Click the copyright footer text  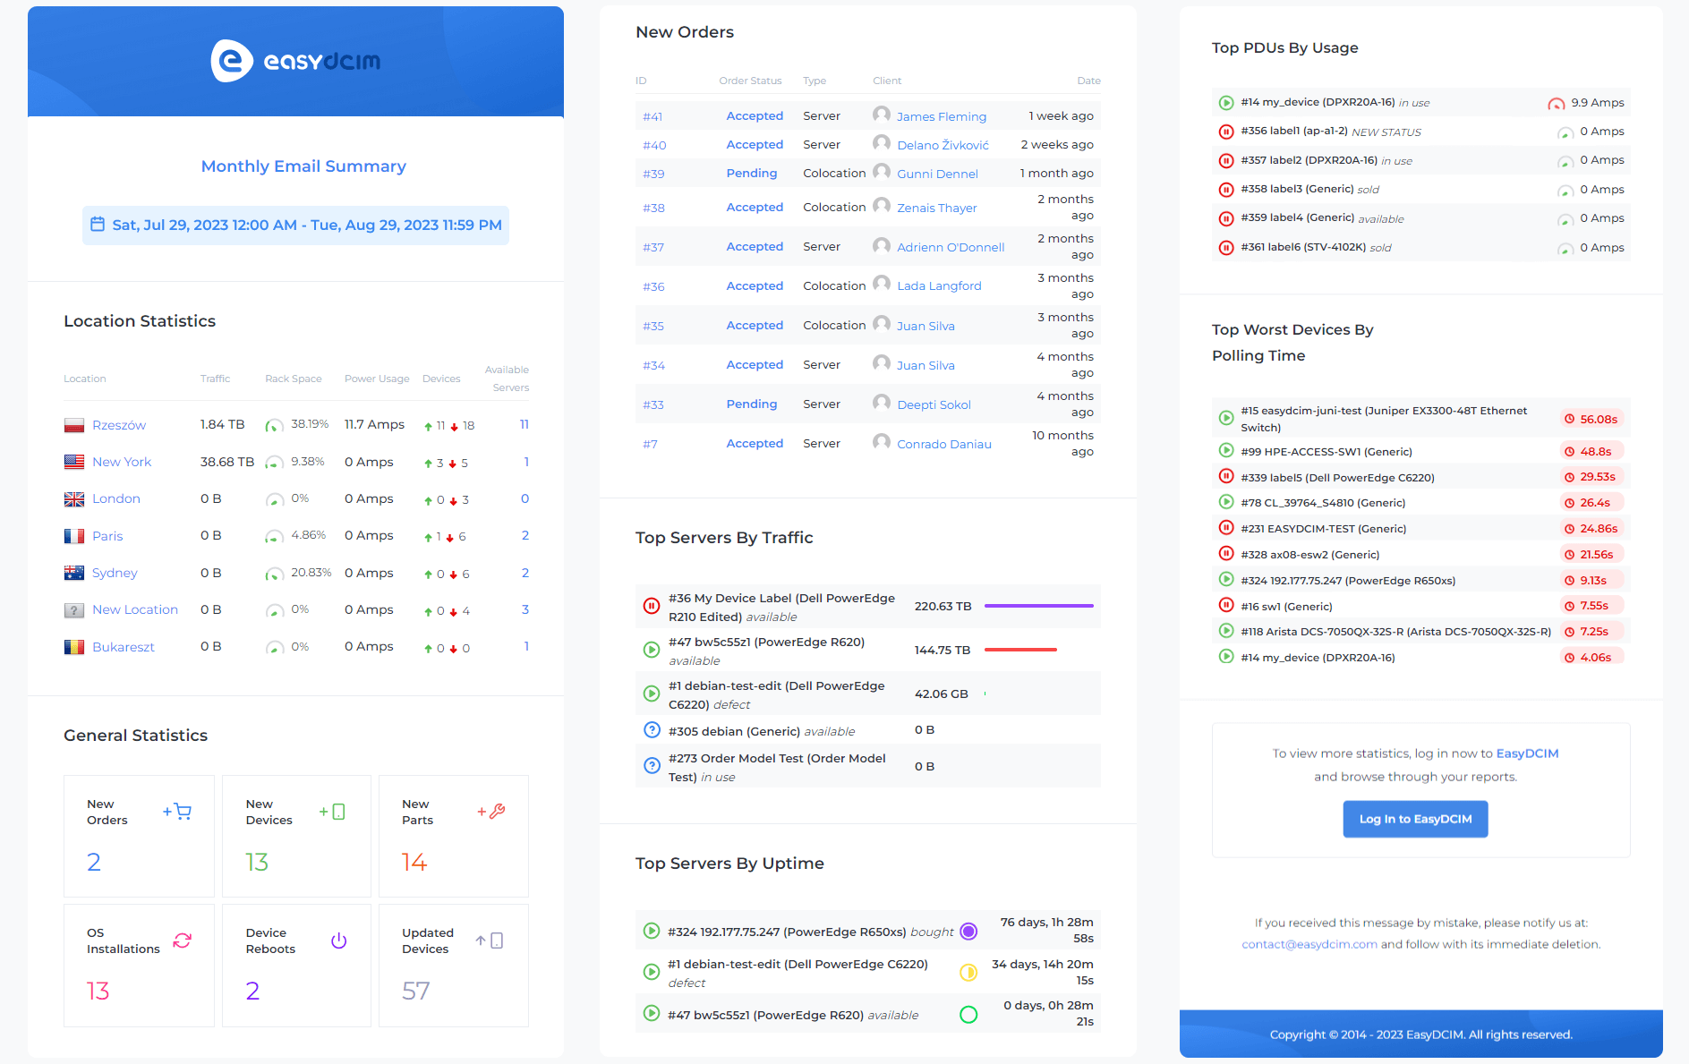[x=1420, y=1034]
